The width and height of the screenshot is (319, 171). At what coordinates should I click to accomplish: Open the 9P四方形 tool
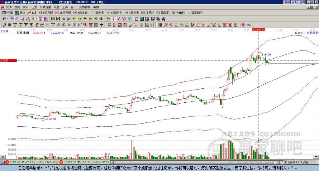63,12
